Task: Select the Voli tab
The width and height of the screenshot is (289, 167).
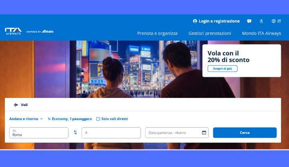Action: pyautogui.click(x=20, y=105)
